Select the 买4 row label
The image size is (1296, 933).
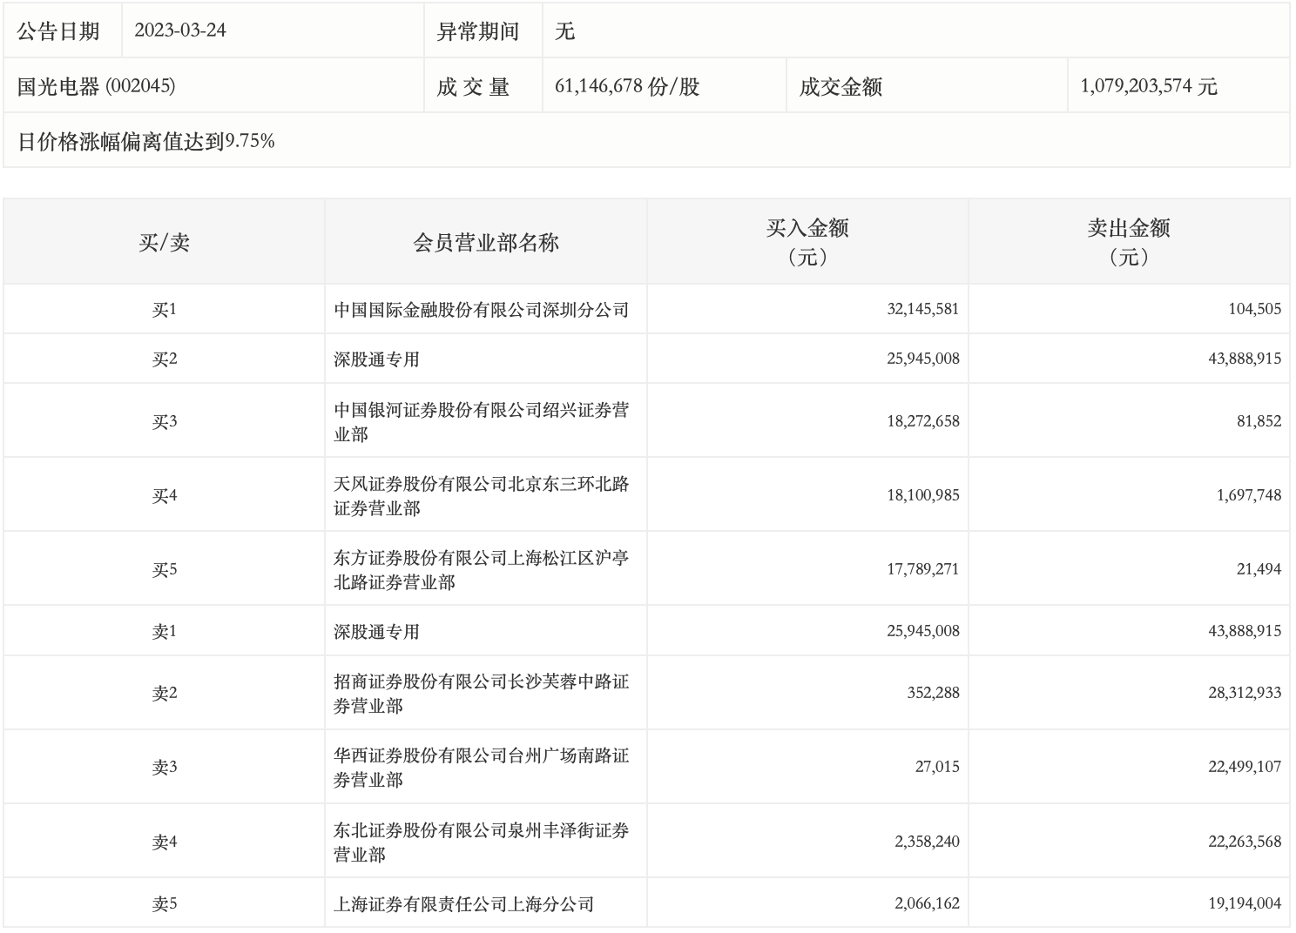164,495
